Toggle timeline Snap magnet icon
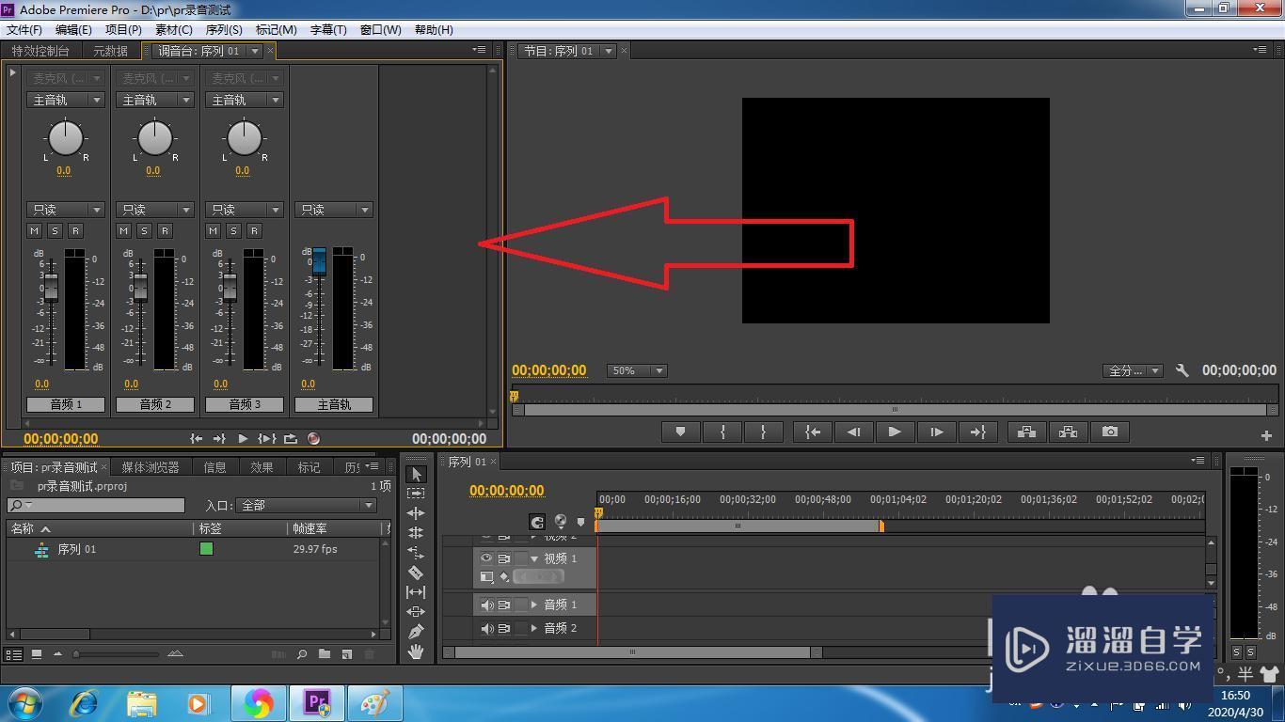The image size is (1285, 722). click(x=537, y=522)
